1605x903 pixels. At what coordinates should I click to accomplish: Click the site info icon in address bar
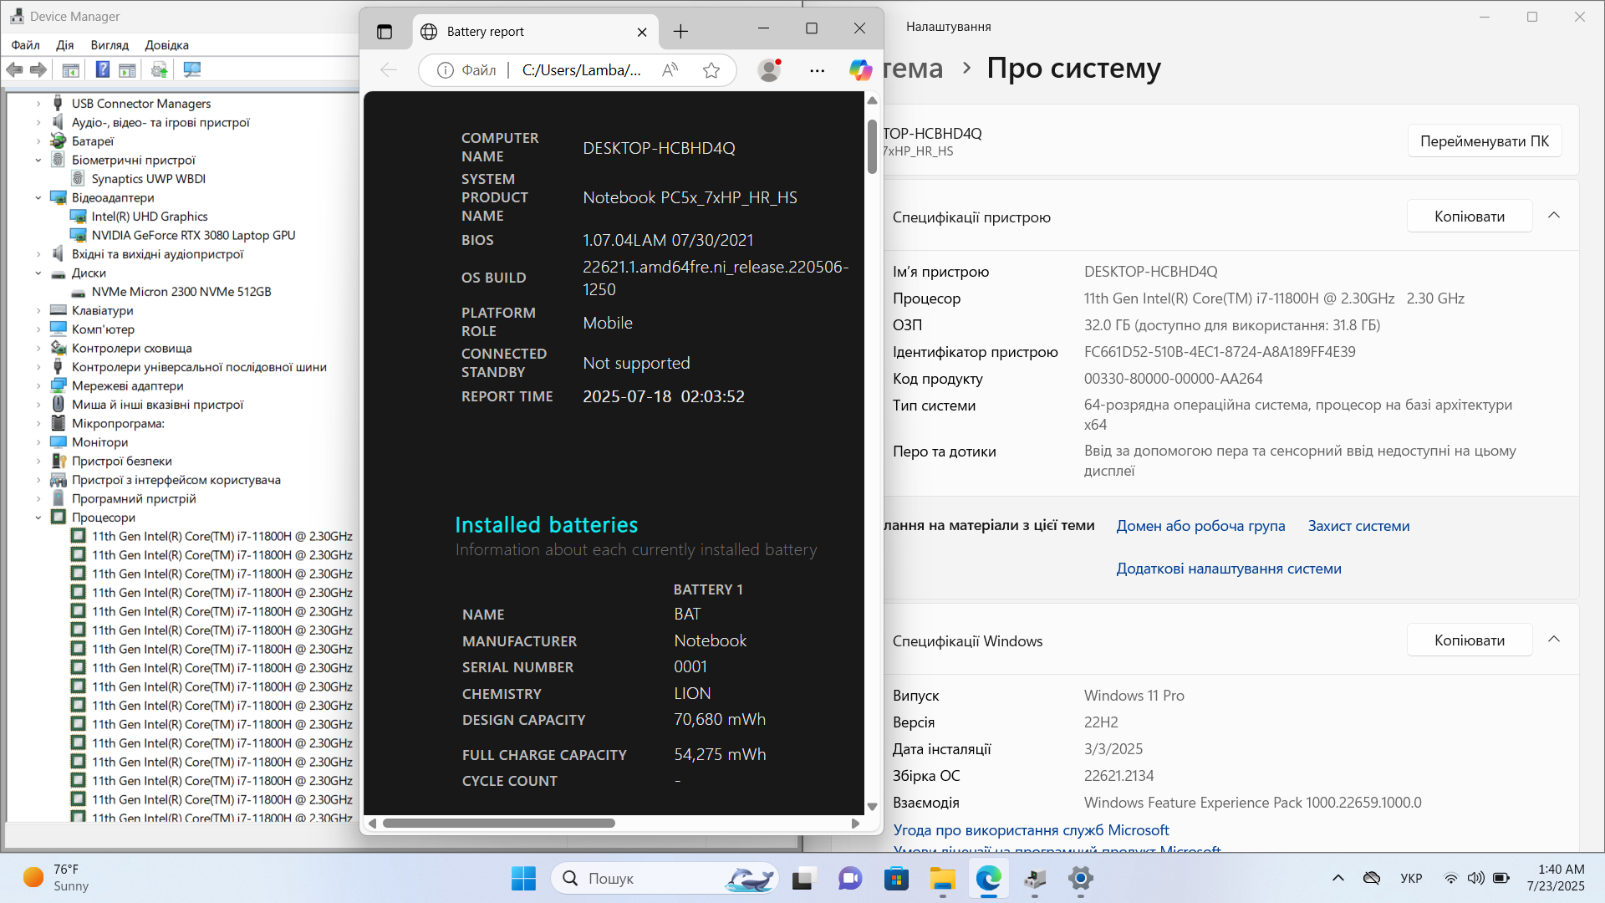pyautogui.click(x=446, y=70)
